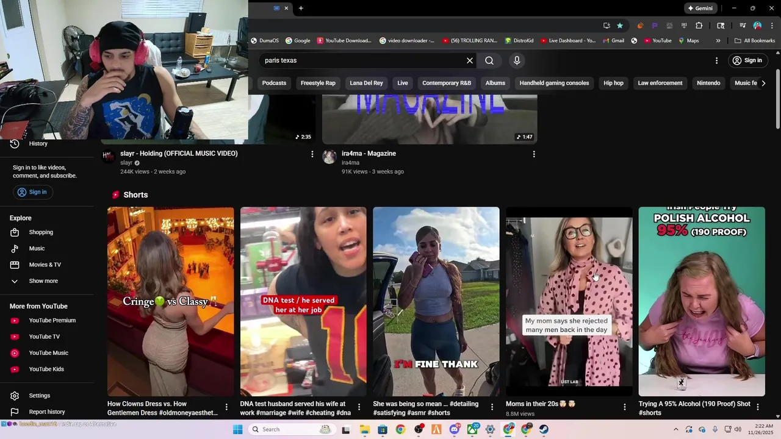Screen dimensions: 781x439
Task: Clear the search box with the X icon
Action: [470, 60]
